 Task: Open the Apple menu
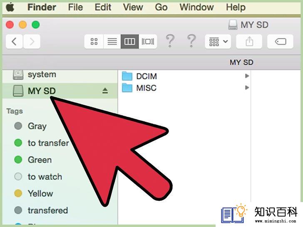[10, 7]
